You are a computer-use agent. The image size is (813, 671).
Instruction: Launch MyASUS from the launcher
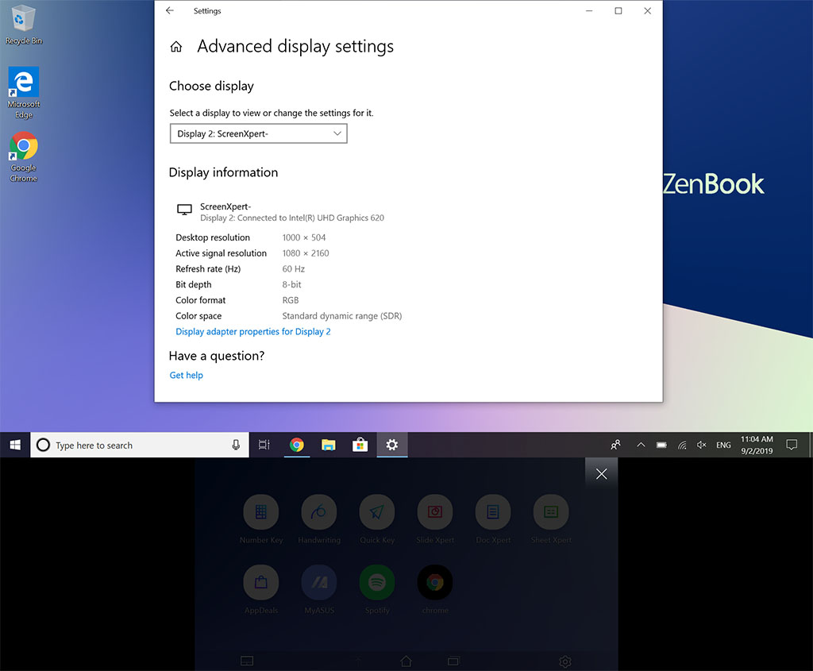pos(319,589)
